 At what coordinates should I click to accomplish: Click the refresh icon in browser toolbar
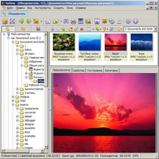(112, 29)
